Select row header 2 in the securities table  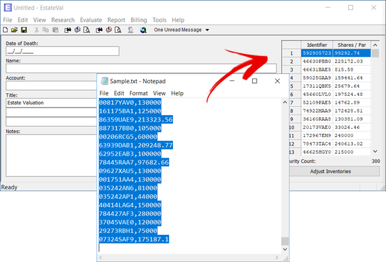[291, 61]
